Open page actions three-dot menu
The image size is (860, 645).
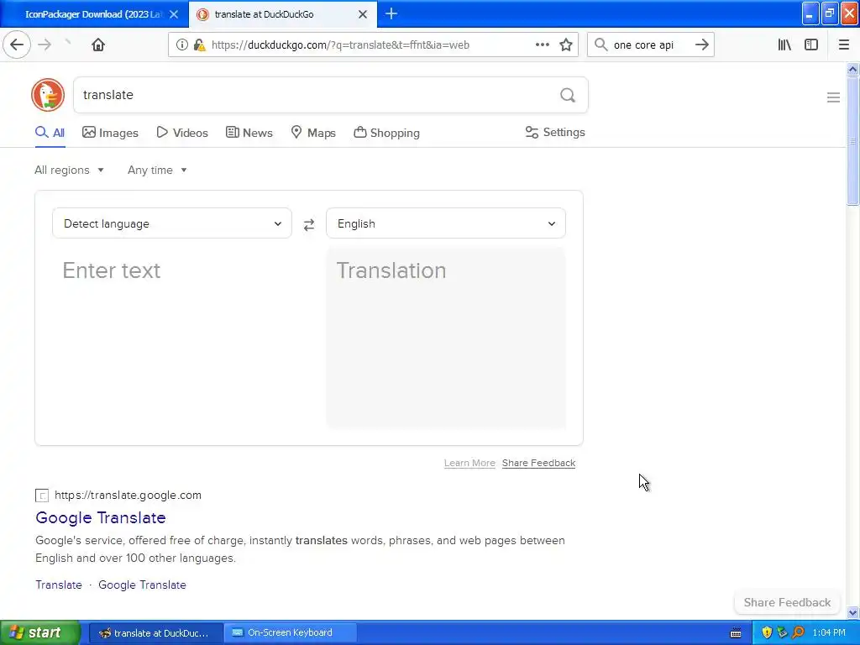coord(542,45)
